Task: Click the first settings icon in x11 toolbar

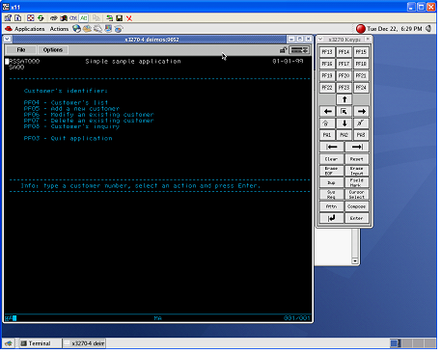Action: 8,18
